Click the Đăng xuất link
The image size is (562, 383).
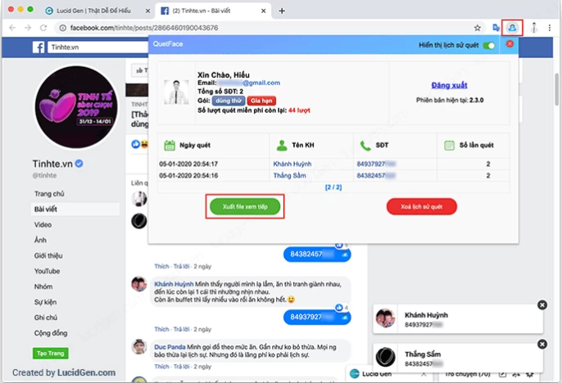click(x=449, y=85)
